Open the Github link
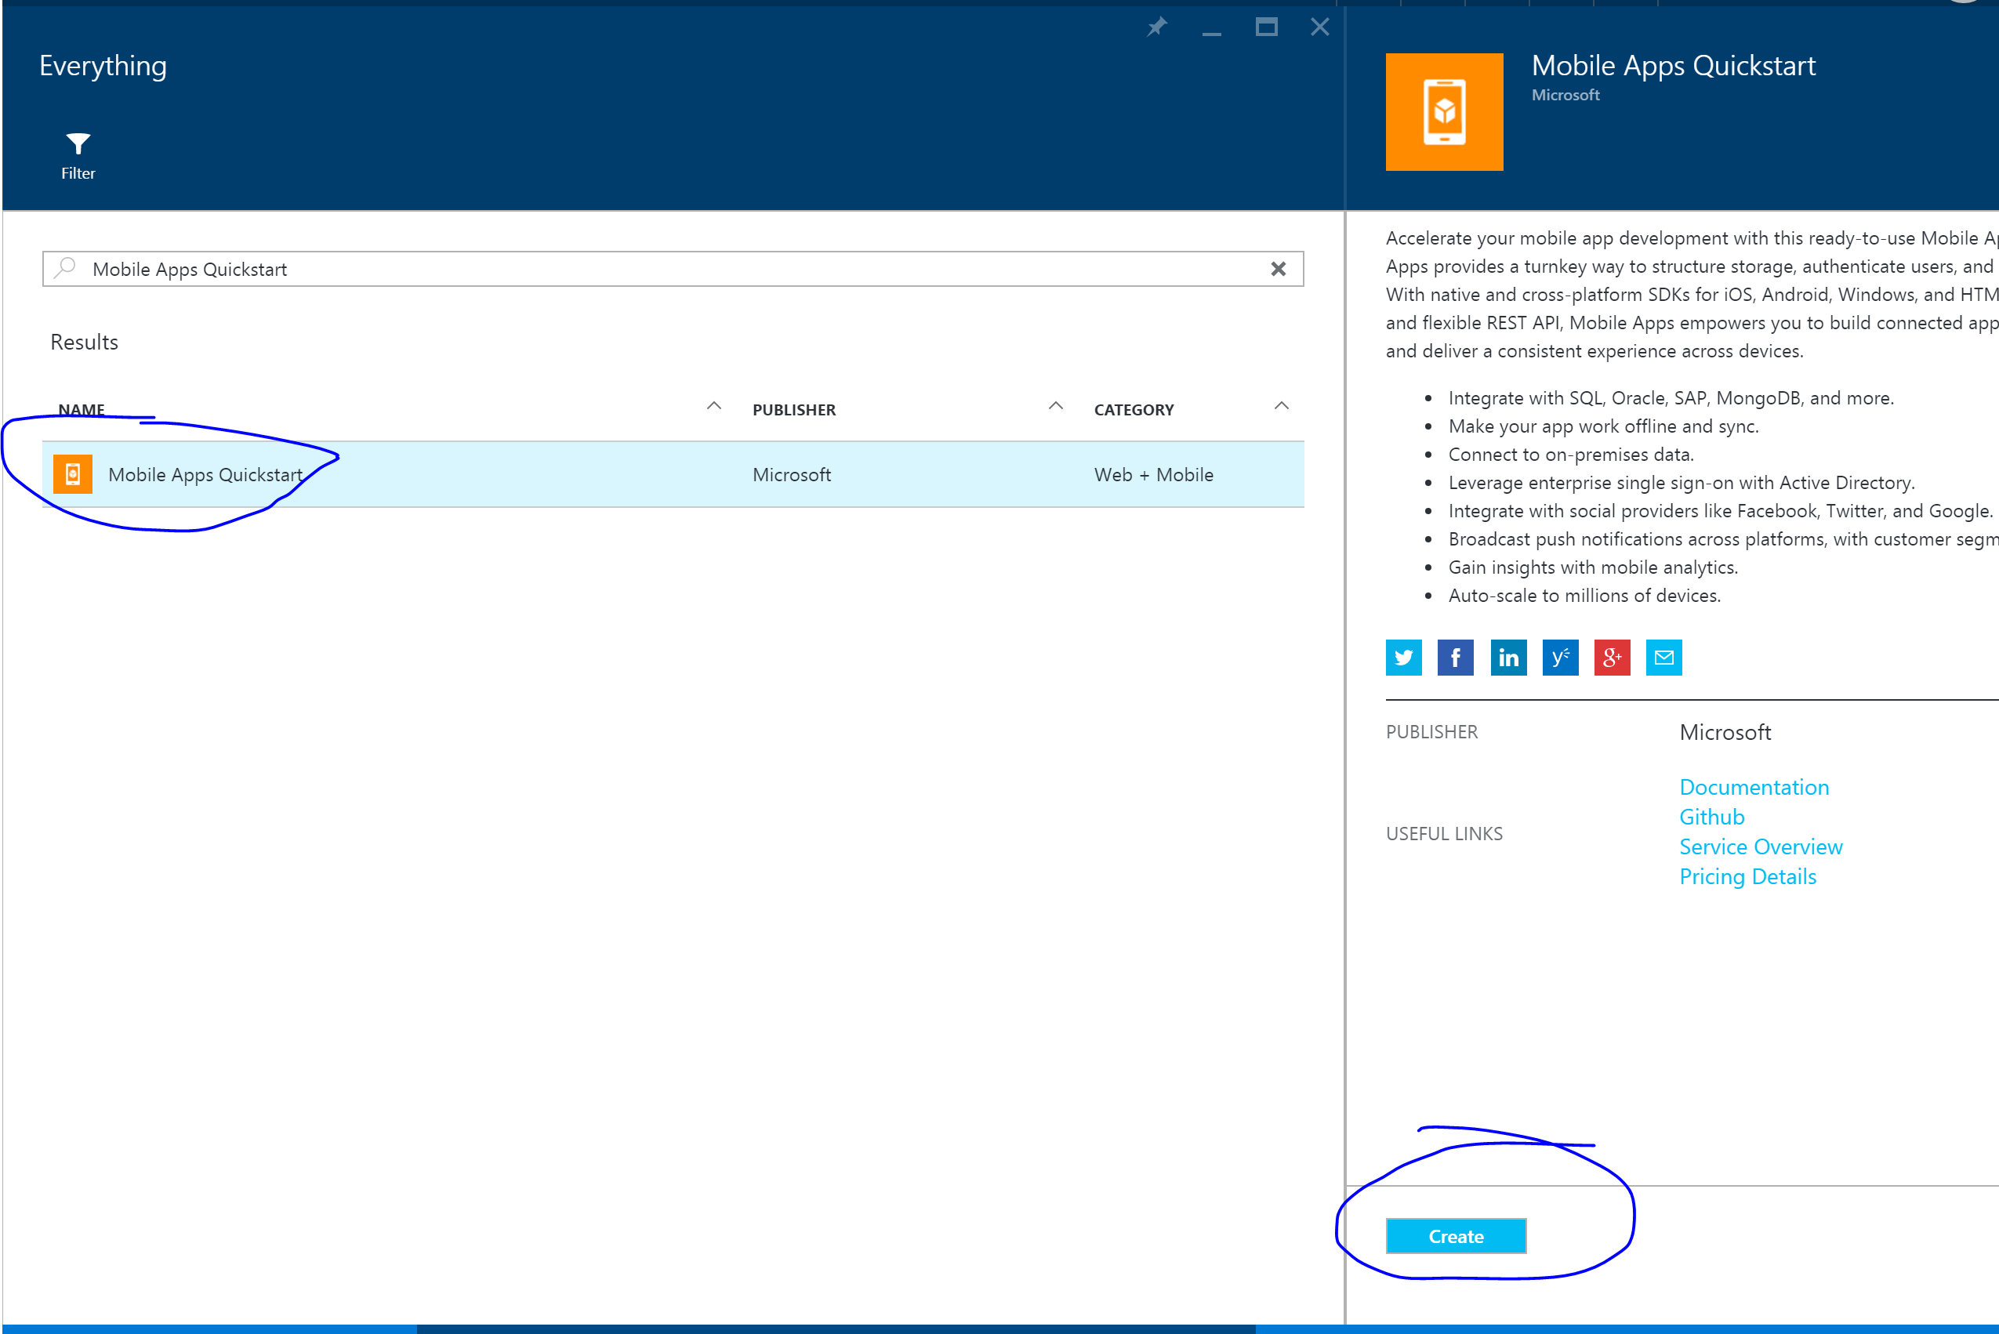Viewport: 1999px width, 1334px height. pyautogui.click(x=1711, y=817)
